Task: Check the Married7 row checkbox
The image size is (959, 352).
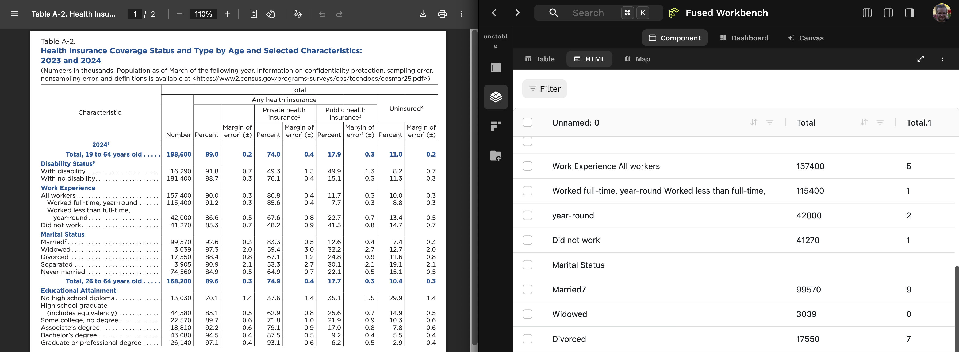Action: click(528, 290)
